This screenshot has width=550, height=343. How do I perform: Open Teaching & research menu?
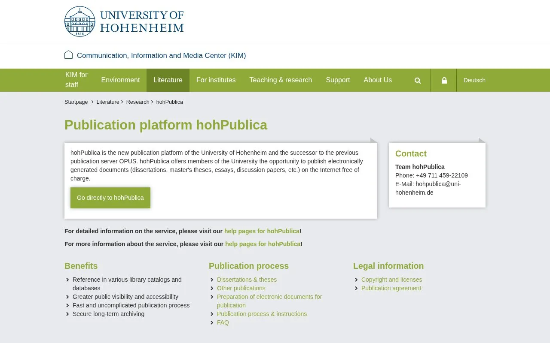pos(281,80)
